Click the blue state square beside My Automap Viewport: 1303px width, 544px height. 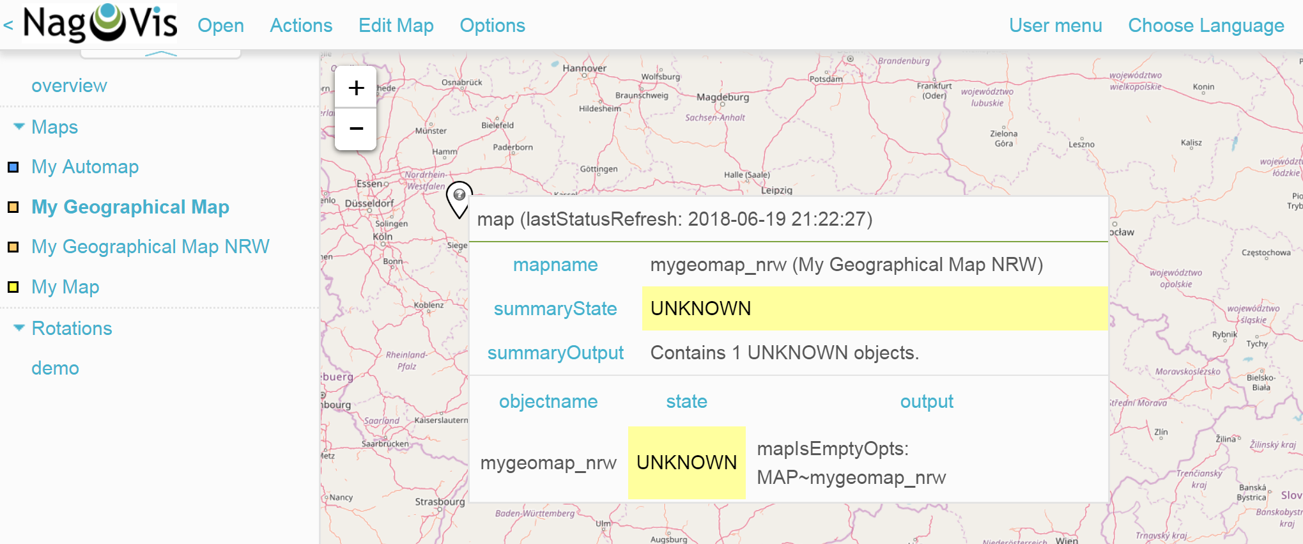point(13,167)
